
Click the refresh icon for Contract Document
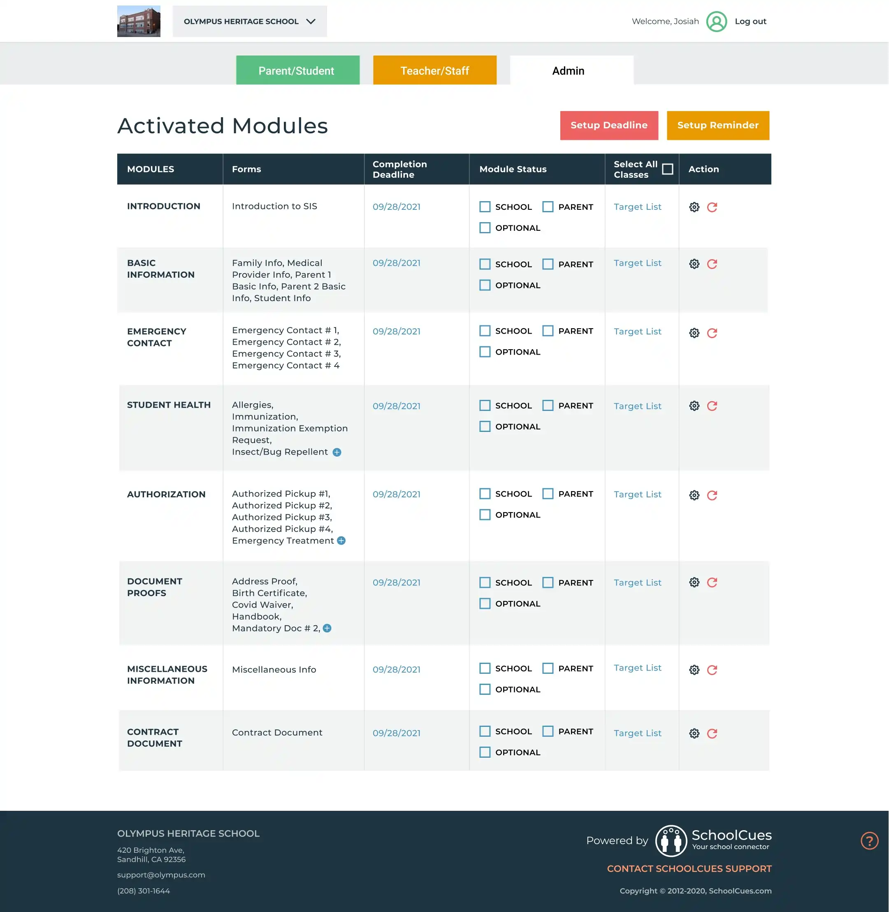712,733
